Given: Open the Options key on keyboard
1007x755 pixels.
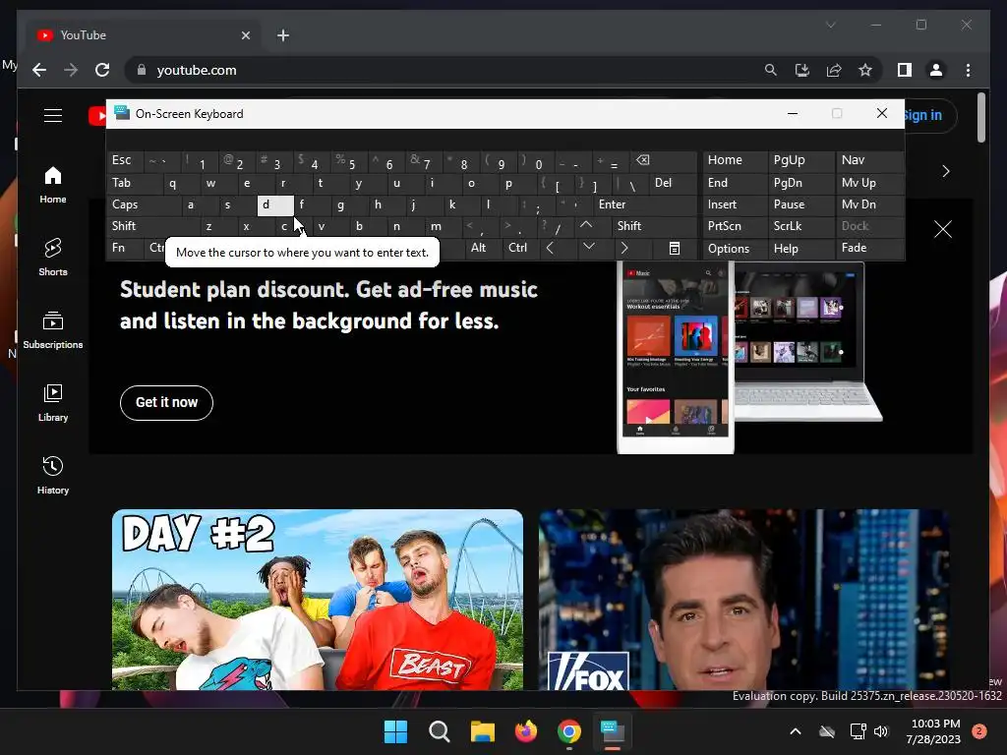Looking at the screenshot, I should tap(735, 249).
